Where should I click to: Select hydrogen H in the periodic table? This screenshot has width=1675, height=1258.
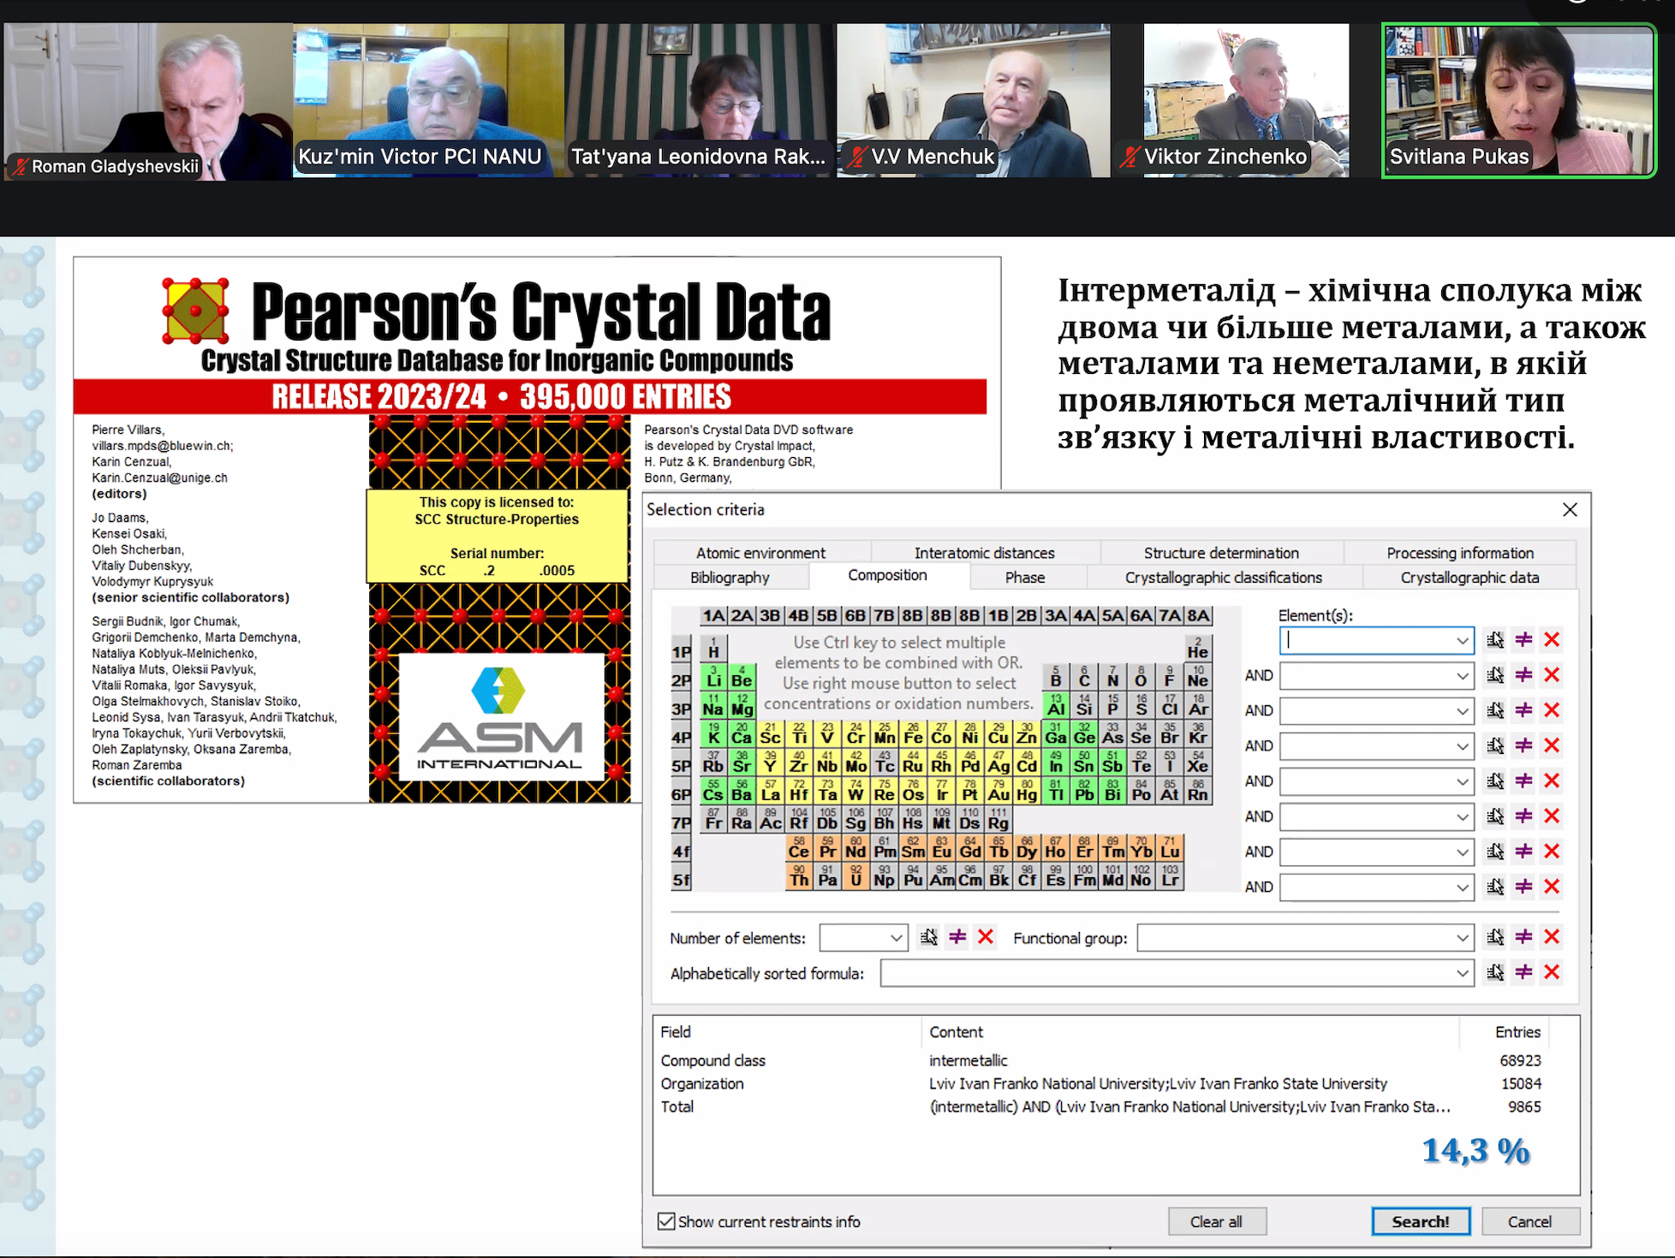point(713,648)
